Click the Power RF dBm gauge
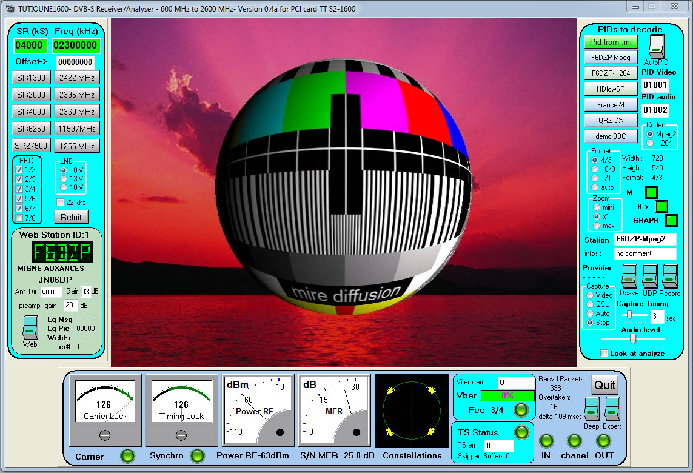The width and height of the screenshot is (693, 473). 258,410
